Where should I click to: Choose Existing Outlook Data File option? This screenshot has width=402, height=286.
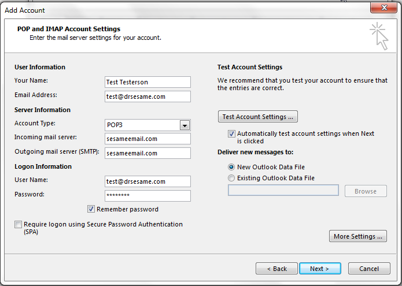tap(232, 178)
